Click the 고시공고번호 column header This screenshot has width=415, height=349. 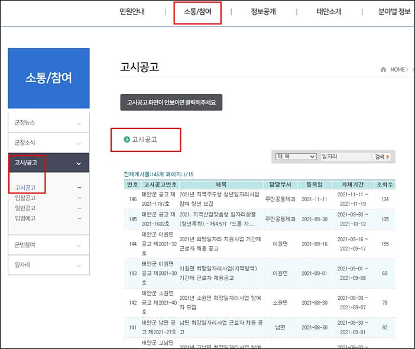(x=160, y=185)
